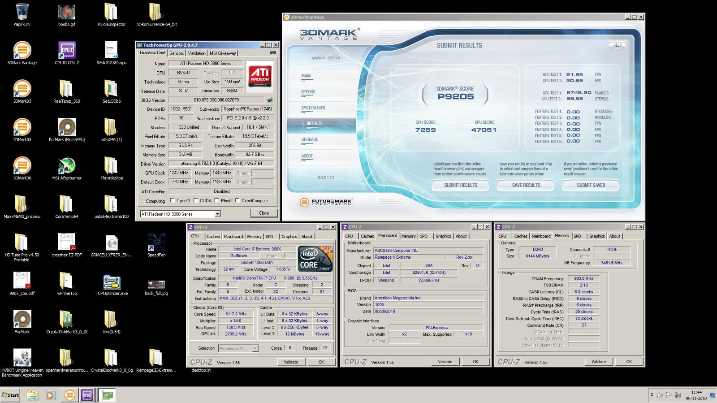Switch to Validation tab in GPU-Z
Viewport: 717px width, 403px height.
click(197, 53)
